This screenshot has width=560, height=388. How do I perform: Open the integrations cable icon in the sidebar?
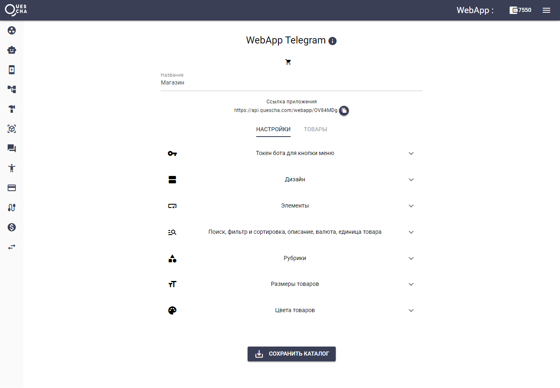coord(11,208)
